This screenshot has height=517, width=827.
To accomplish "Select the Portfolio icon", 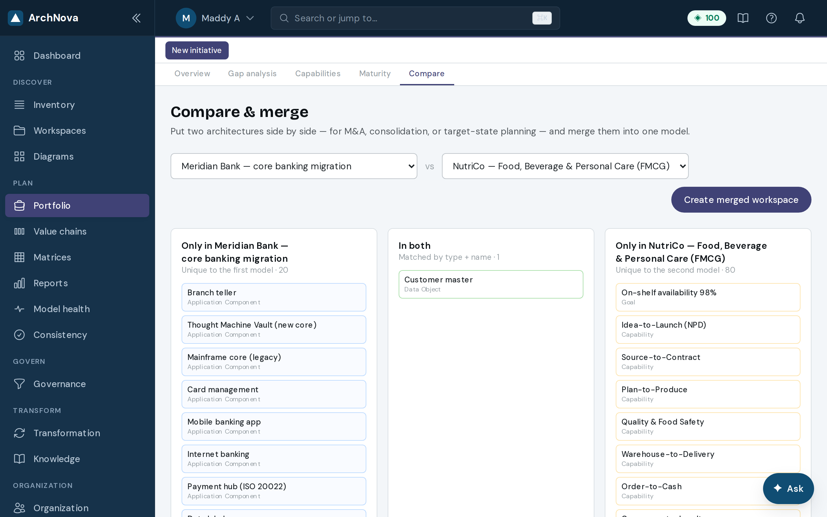I will point(19,206).
